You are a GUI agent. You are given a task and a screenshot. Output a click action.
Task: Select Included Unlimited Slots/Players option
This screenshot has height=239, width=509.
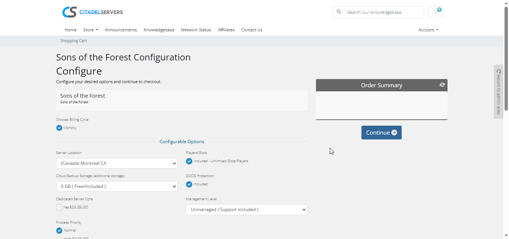pos(189,161)
